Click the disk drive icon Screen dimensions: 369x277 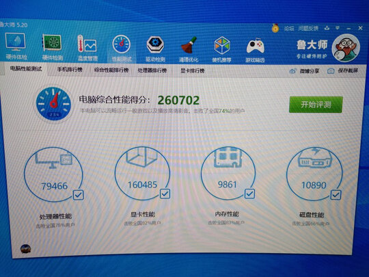click(x=315, y=158)
